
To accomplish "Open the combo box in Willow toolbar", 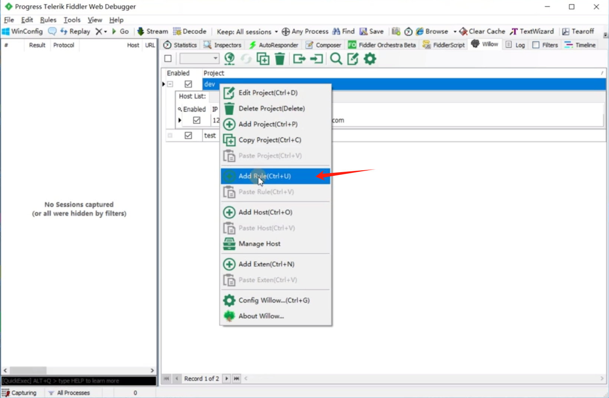I will (199, 59).
